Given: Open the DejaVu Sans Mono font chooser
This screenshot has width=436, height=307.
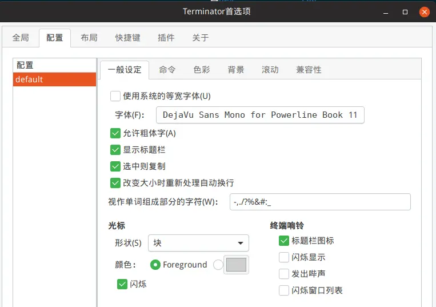Looking at the screenshot, I should (x=260, y=115).
